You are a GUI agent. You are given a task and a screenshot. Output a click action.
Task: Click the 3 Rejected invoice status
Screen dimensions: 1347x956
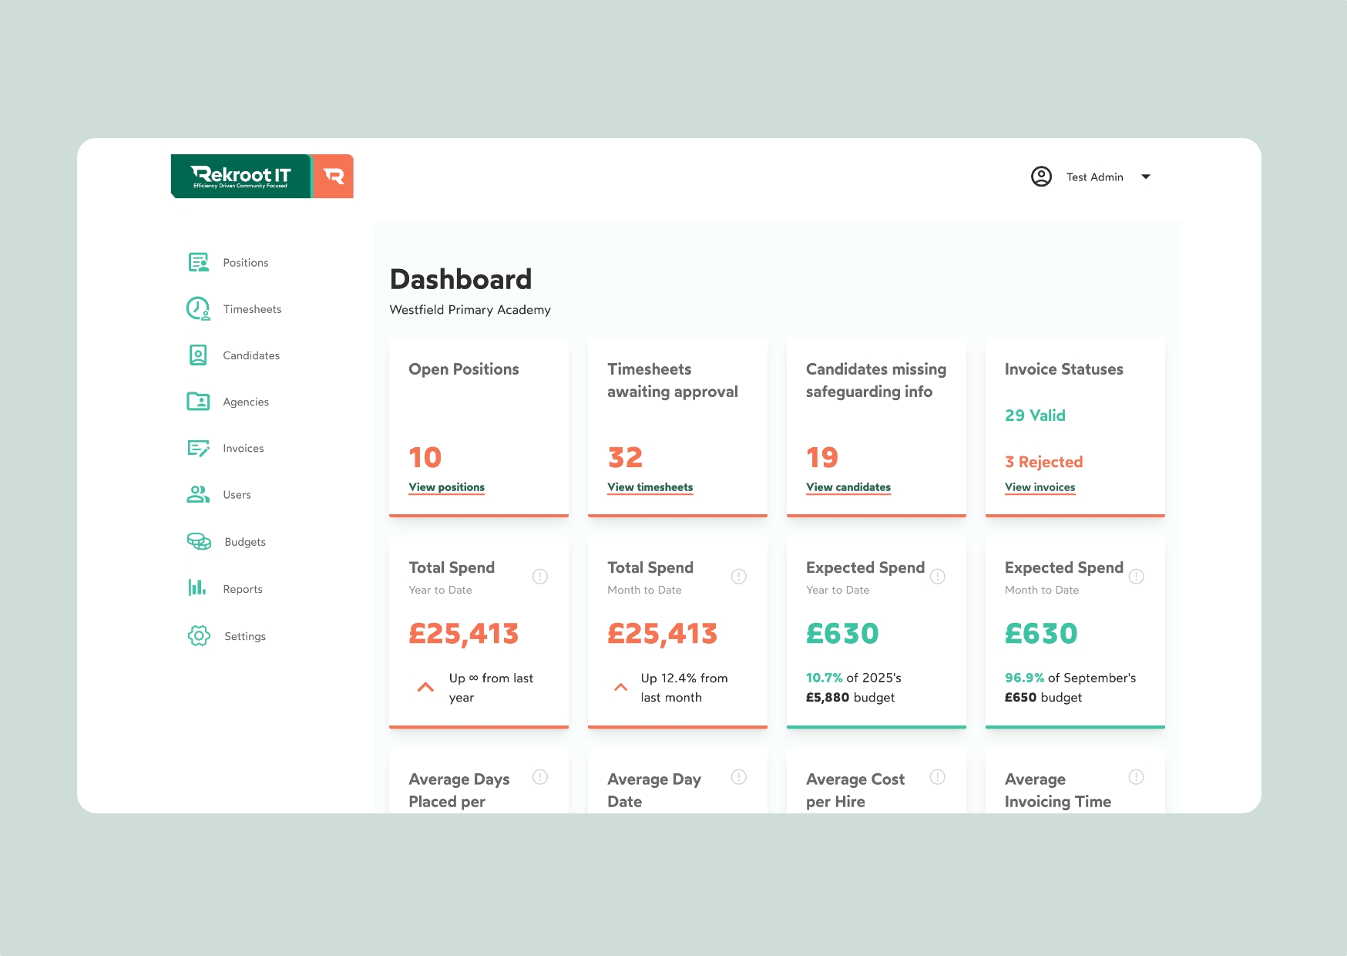coord(1044,462)
